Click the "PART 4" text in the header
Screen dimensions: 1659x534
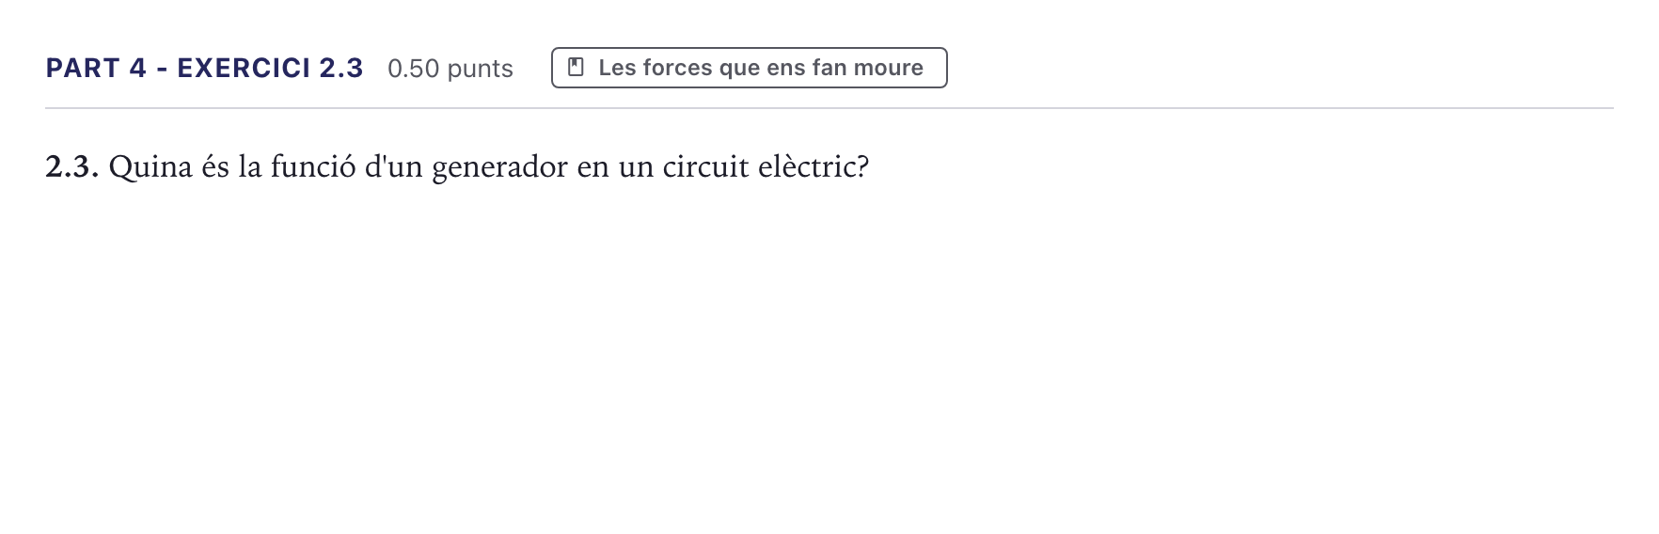(x=96, y=68)
